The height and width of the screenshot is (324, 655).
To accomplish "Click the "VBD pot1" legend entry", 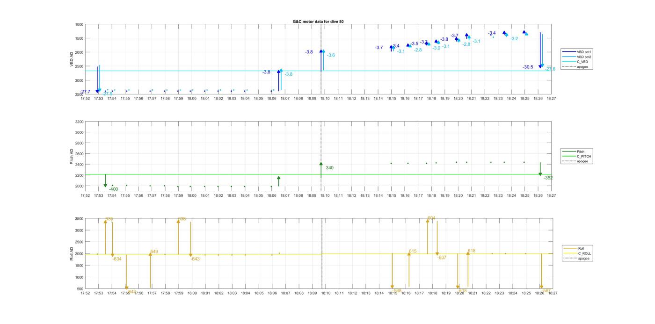I will point(576,51).
